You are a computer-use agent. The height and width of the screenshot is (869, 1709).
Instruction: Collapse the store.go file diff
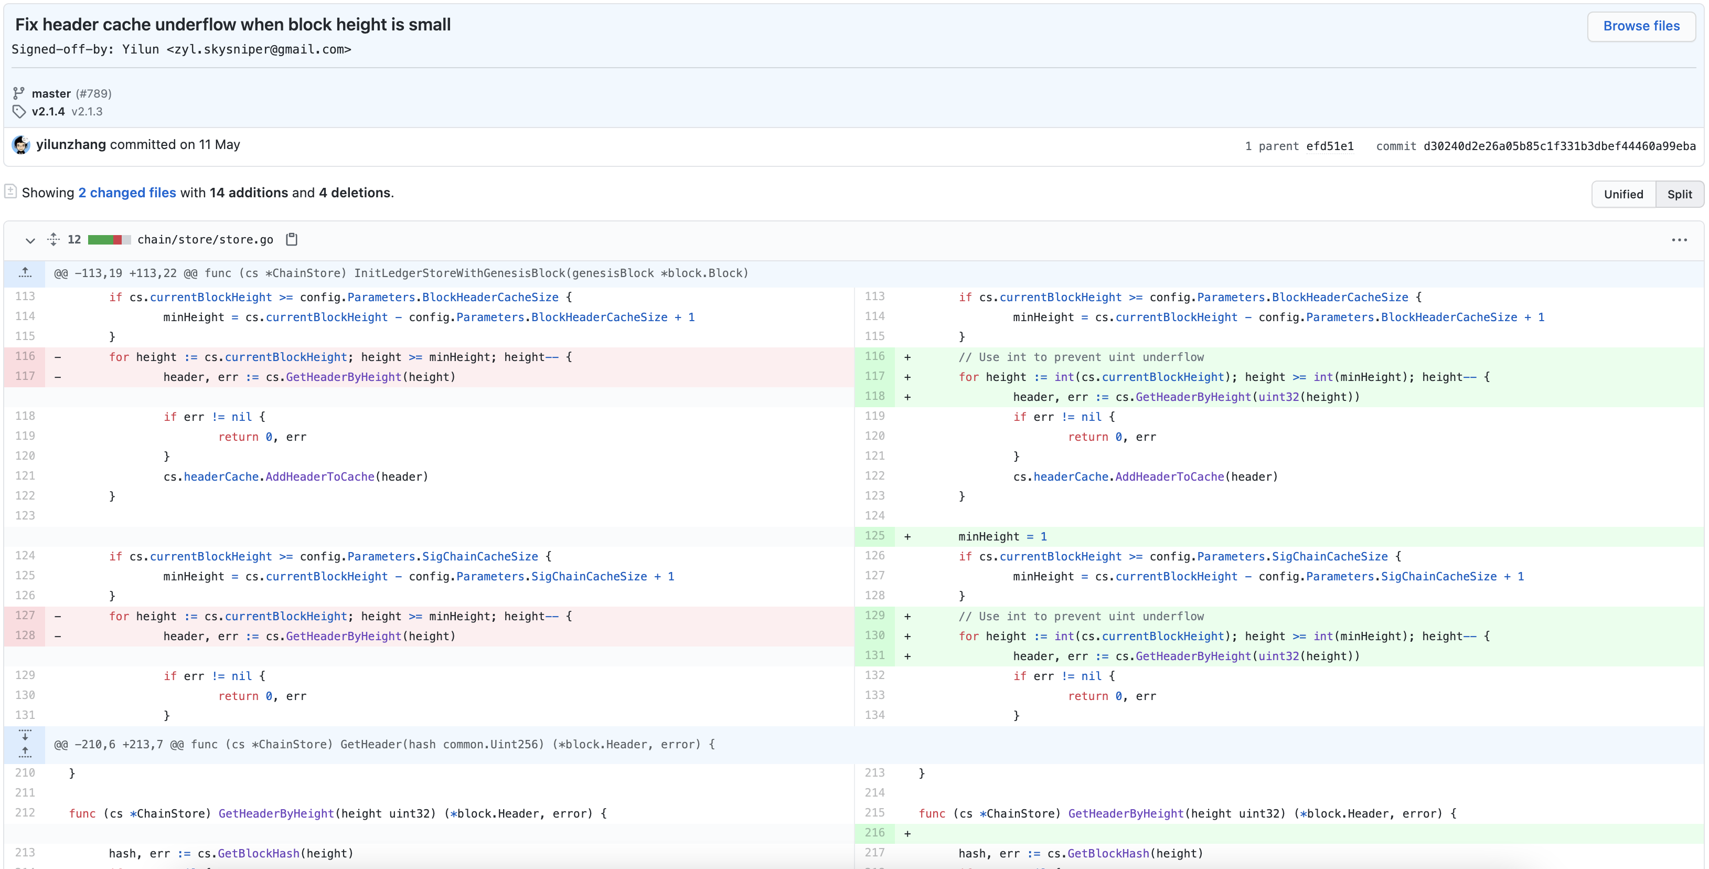[x=30, y=240]
